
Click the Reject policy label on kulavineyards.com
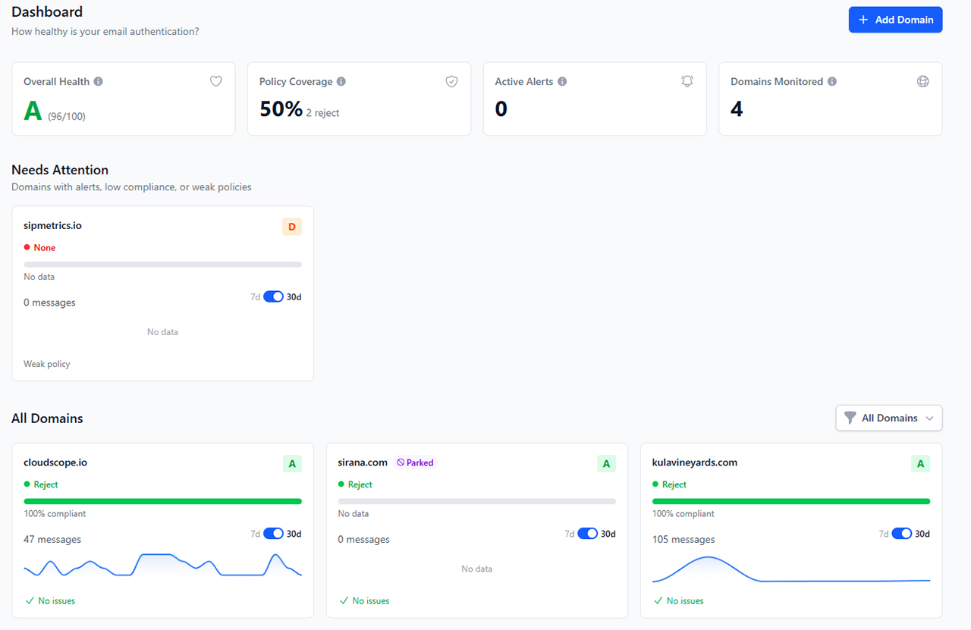point(674,484)
